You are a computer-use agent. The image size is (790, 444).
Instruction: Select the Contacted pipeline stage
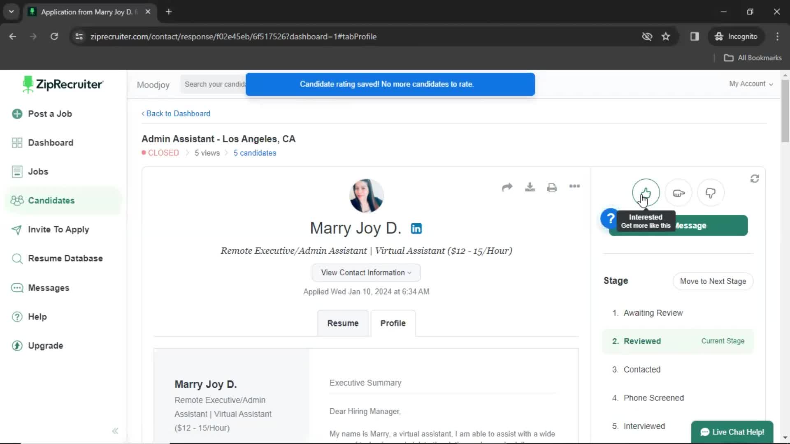[642, 369]
